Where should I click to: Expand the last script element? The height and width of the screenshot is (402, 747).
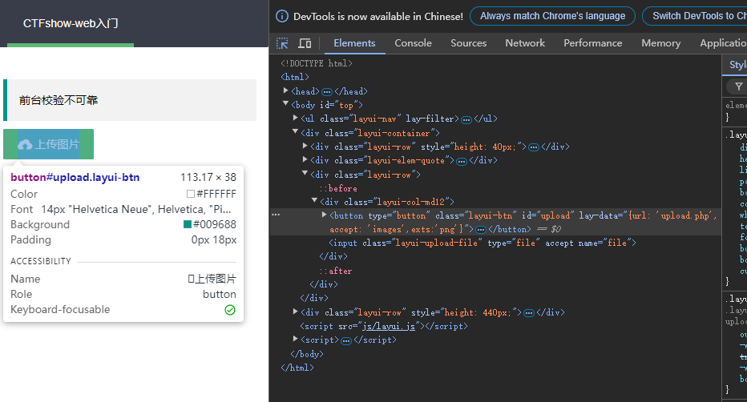296,340
